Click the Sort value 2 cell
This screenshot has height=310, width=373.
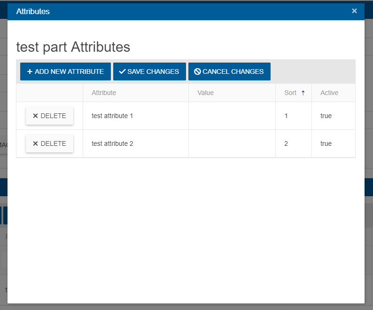coord(293,143)
